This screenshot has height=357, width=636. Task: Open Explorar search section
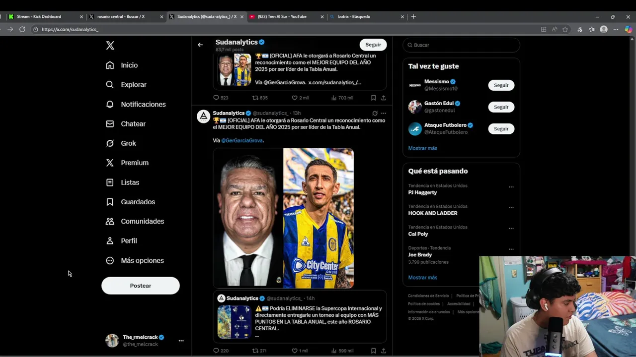(x=126, y=85)
